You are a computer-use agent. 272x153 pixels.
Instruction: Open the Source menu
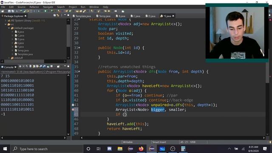[22, 7]
